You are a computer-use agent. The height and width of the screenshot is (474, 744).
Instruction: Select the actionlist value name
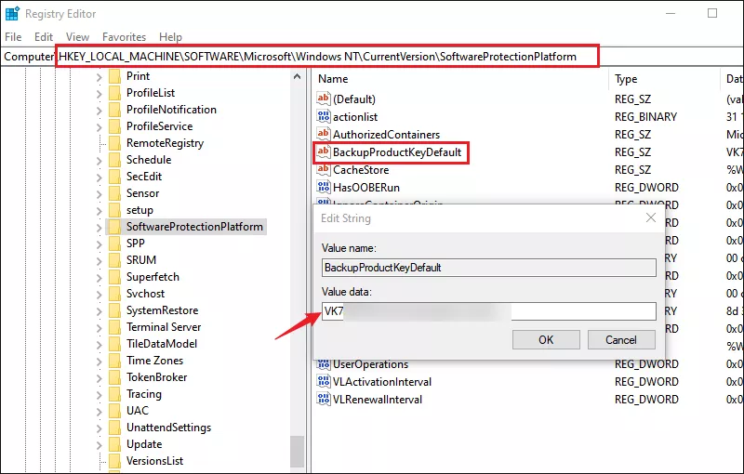[355, 116]
